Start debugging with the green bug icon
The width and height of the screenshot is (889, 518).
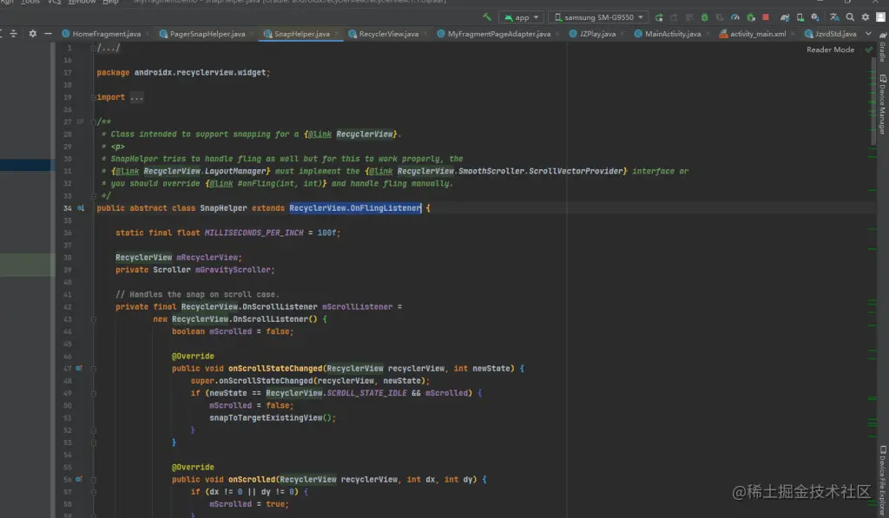[705, 17]
